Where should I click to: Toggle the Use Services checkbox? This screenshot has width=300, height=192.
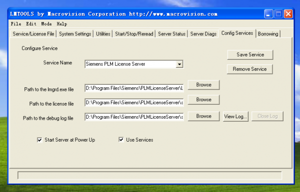(121, 140)
